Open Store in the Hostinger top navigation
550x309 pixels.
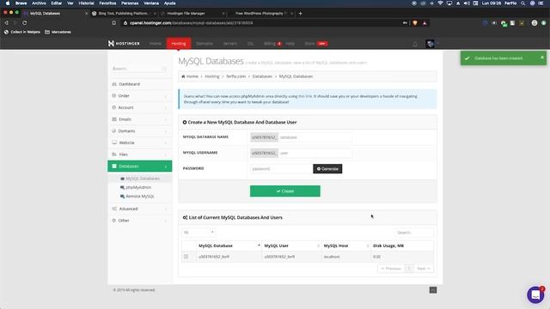[x=309, y=44]
